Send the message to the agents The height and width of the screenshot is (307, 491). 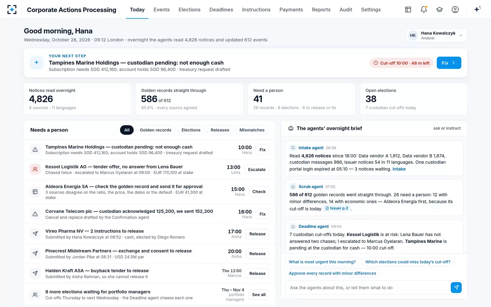click(456, 288)
